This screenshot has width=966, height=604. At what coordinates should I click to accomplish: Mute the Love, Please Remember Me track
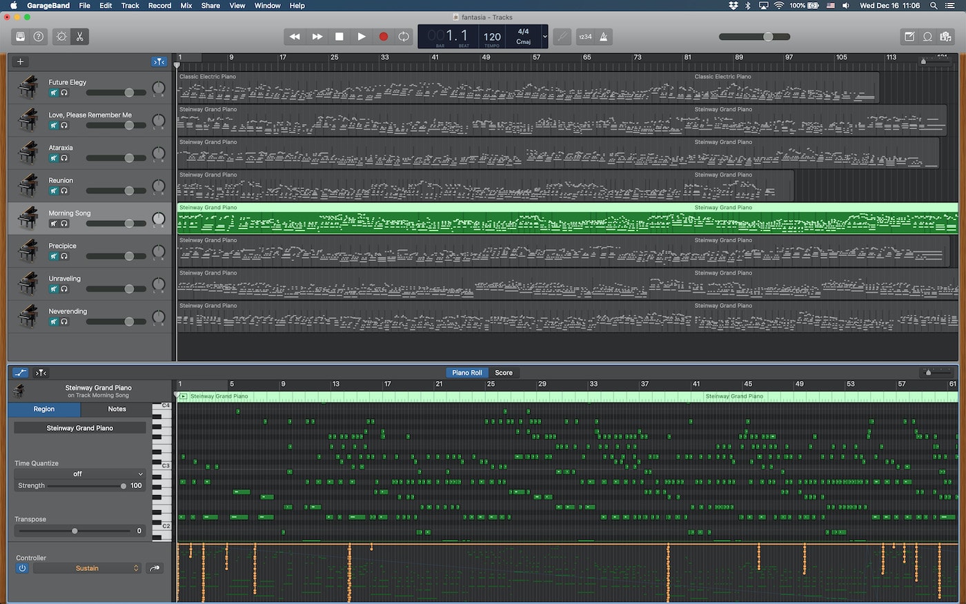[x=53, y=126]
